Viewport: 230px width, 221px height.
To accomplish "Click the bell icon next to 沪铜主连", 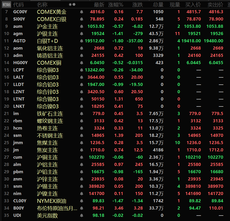I will point(81,157).
